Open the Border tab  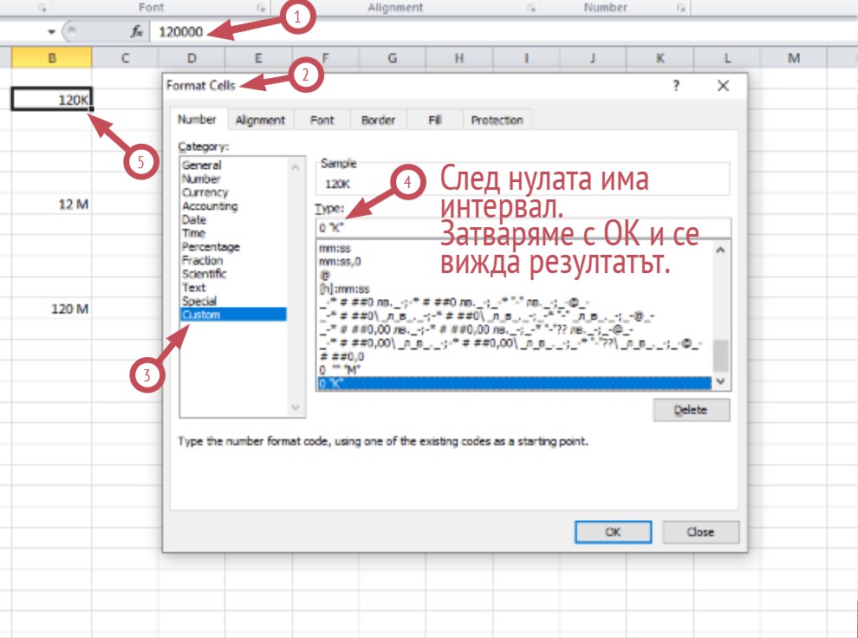point(378,120)
